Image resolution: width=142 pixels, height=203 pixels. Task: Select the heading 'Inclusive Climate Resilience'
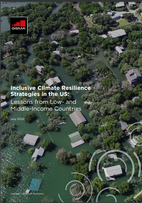tap(51, 88)
